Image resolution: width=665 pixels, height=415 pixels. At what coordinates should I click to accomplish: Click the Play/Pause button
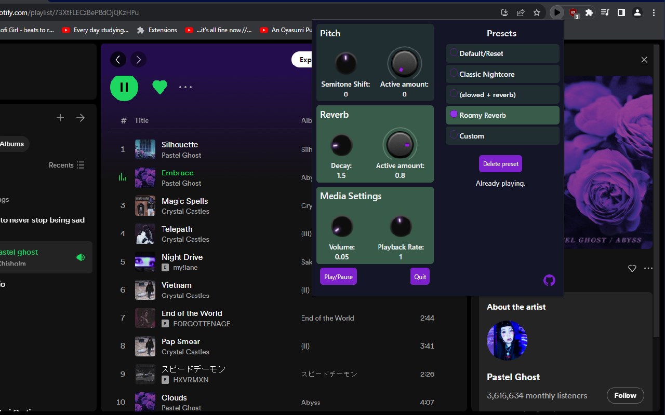click(338, 276)
